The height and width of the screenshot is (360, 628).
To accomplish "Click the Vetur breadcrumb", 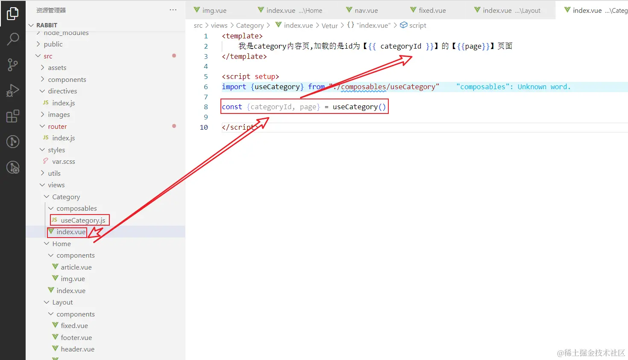I will (x=330, y=26).
